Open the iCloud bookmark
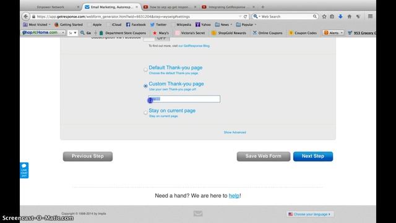 click(116, 25)
